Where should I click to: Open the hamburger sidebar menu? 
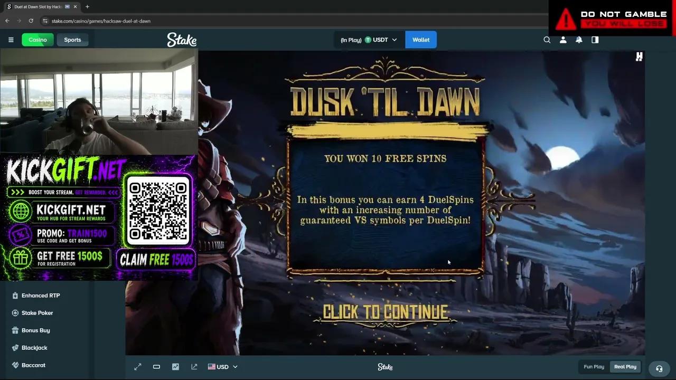pyautogui.click(x=11, y=40)
